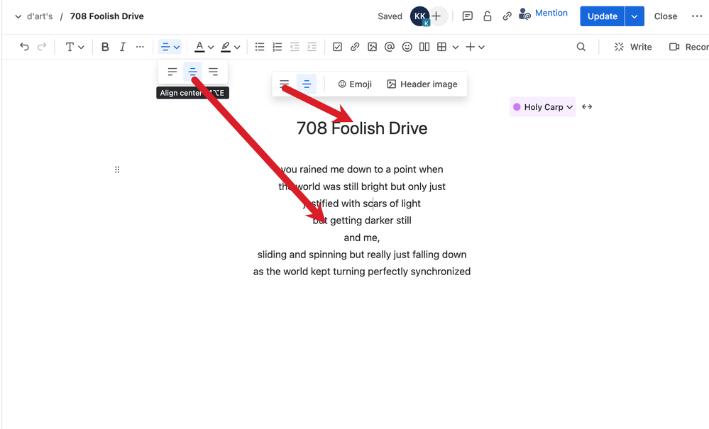Invite collaborators with the plus button
709x429 pixels.
click(436, 16)
